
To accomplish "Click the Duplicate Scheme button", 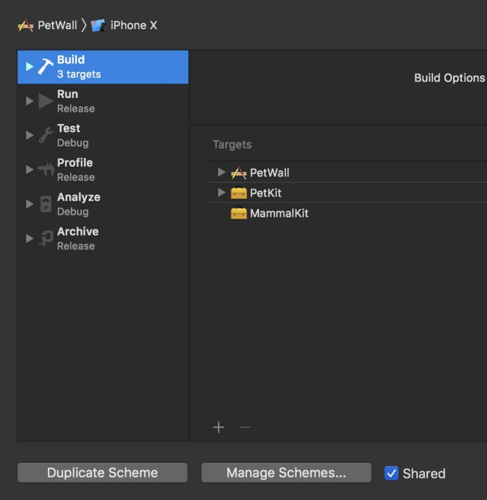I will (102, 473).
